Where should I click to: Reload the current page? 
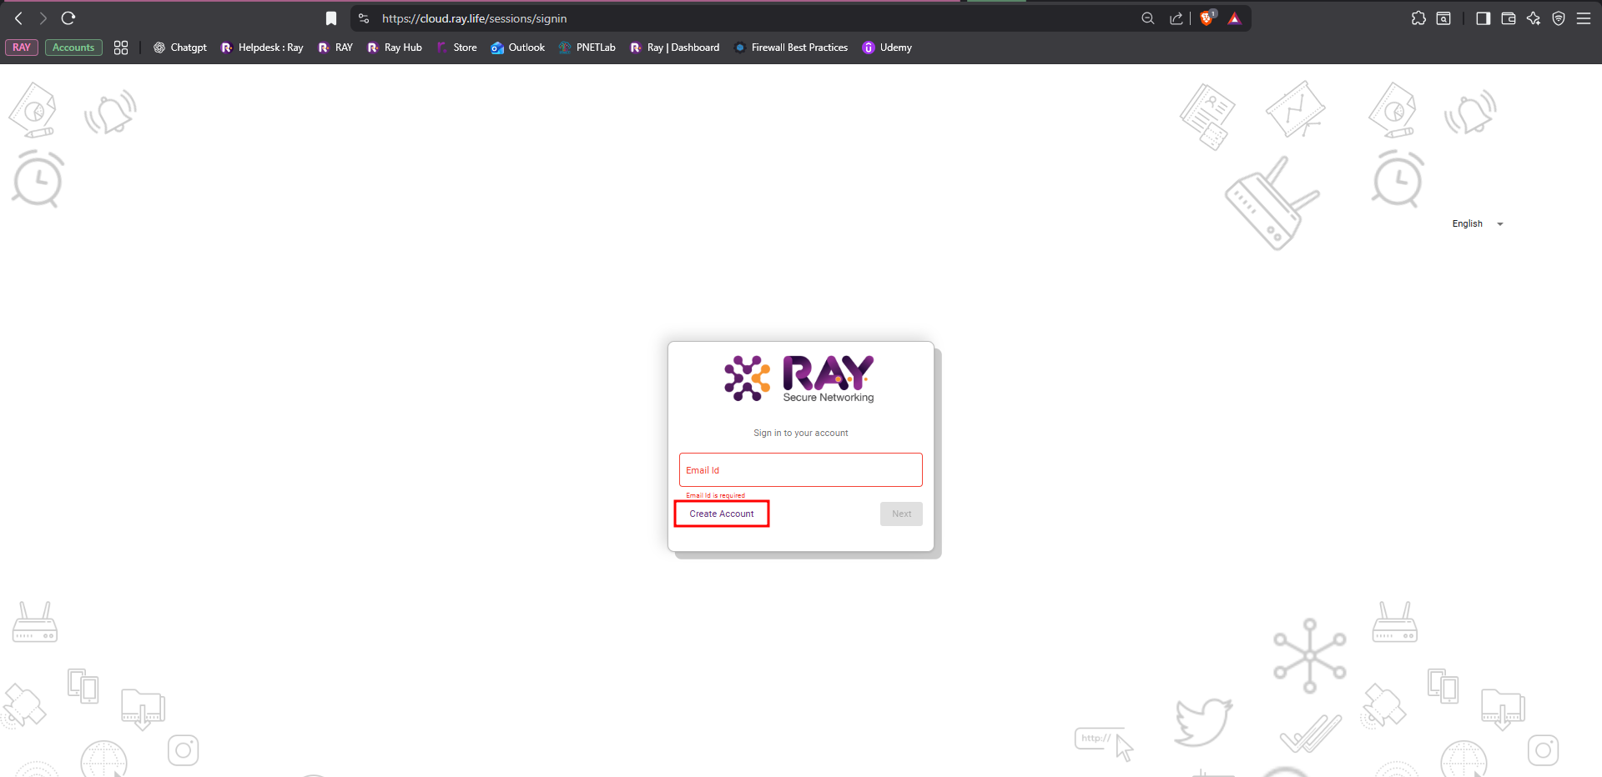point(68,18)
